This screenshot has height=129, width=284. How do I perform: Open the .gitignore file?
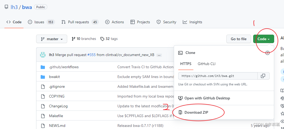(57, 86)
